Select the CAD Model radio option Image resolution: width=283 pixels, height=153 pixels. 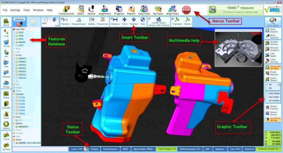(267, 93)
